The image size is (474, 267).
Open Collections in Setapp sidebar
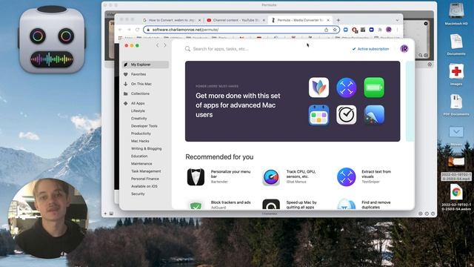140,93
